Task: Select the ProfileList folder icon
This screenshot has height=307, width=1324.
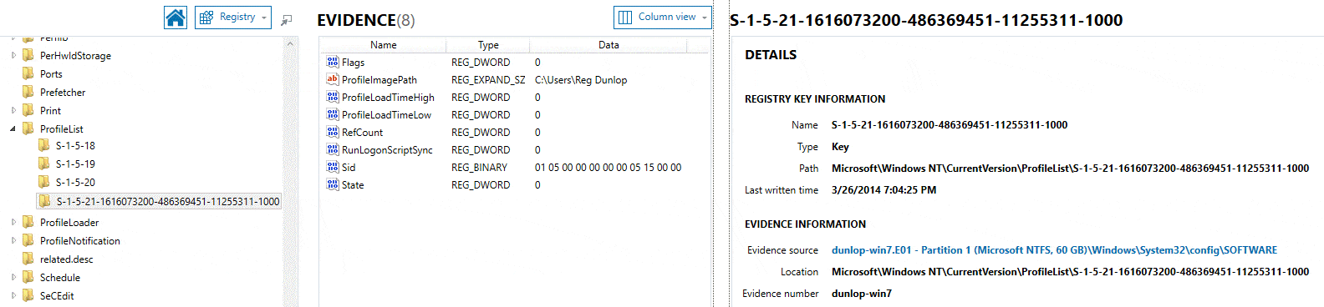Action: coord(28,128)
